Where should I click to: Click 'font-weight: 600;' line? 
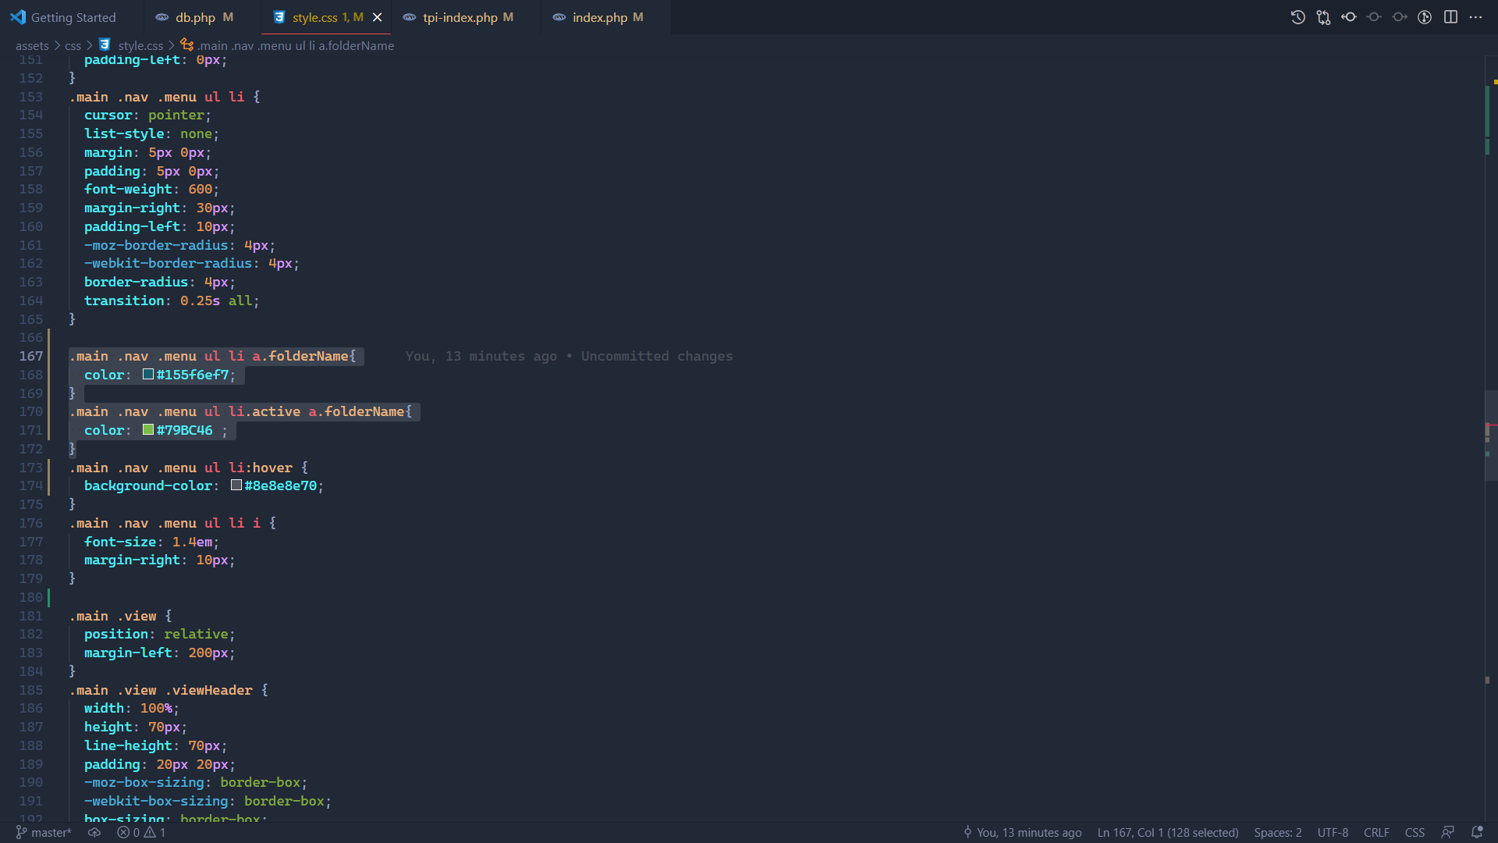pyautogui.click(x=151, y=189)
